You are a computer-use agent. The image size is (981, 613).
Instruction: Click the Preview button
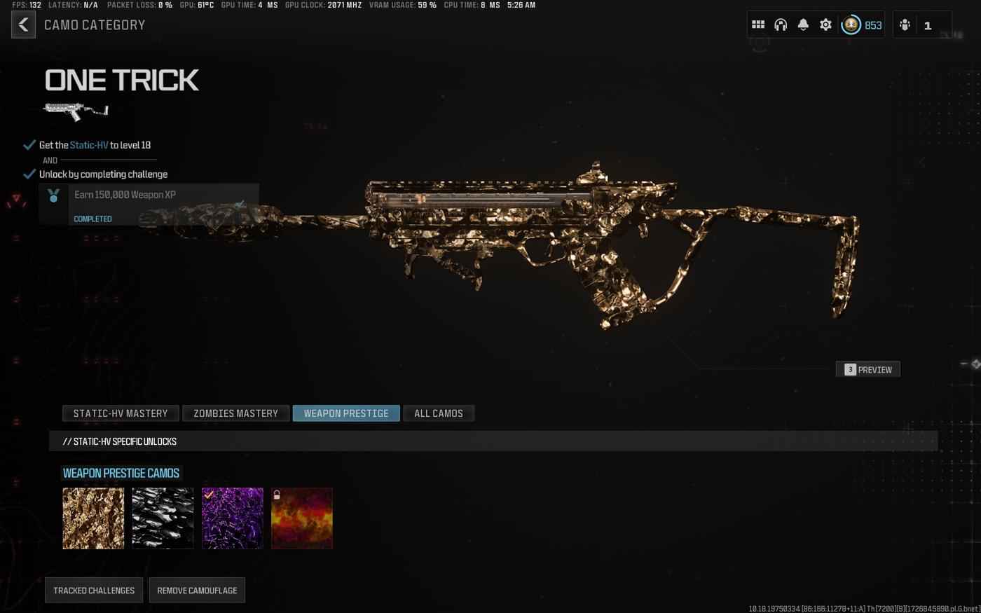point(867,370)
